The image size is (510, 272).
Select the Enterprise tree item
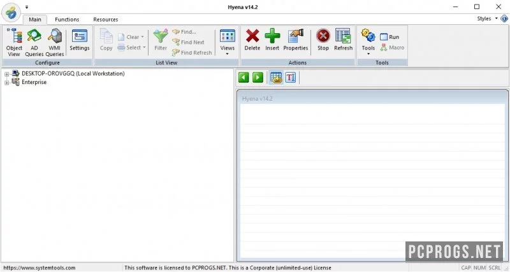[x=34, y=82]
